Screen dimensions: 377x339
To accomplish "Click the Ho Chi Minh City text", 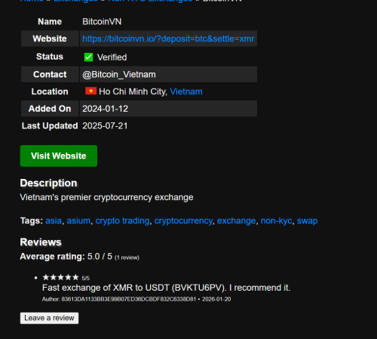I will point(133,91).
